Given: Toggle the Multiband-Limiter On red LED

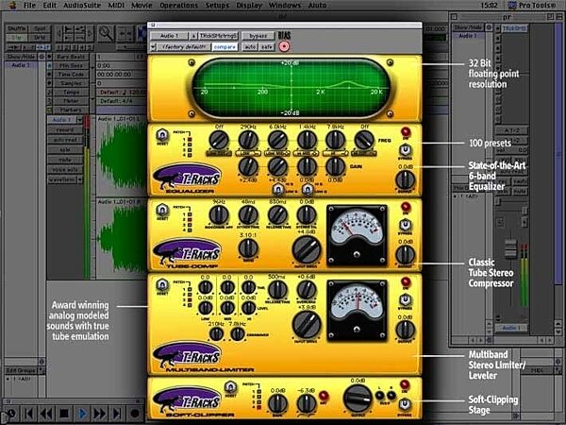Looking at the screenshot, I should coord(406,281).
